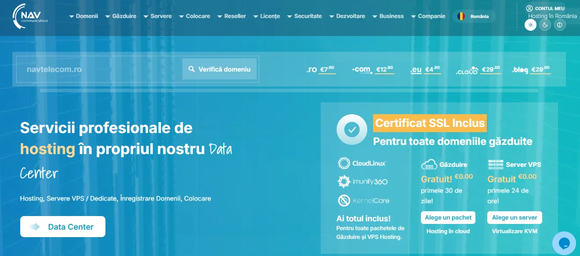Click the KernelCare logo
Viewport: 580px width, 256px height.
363,201
